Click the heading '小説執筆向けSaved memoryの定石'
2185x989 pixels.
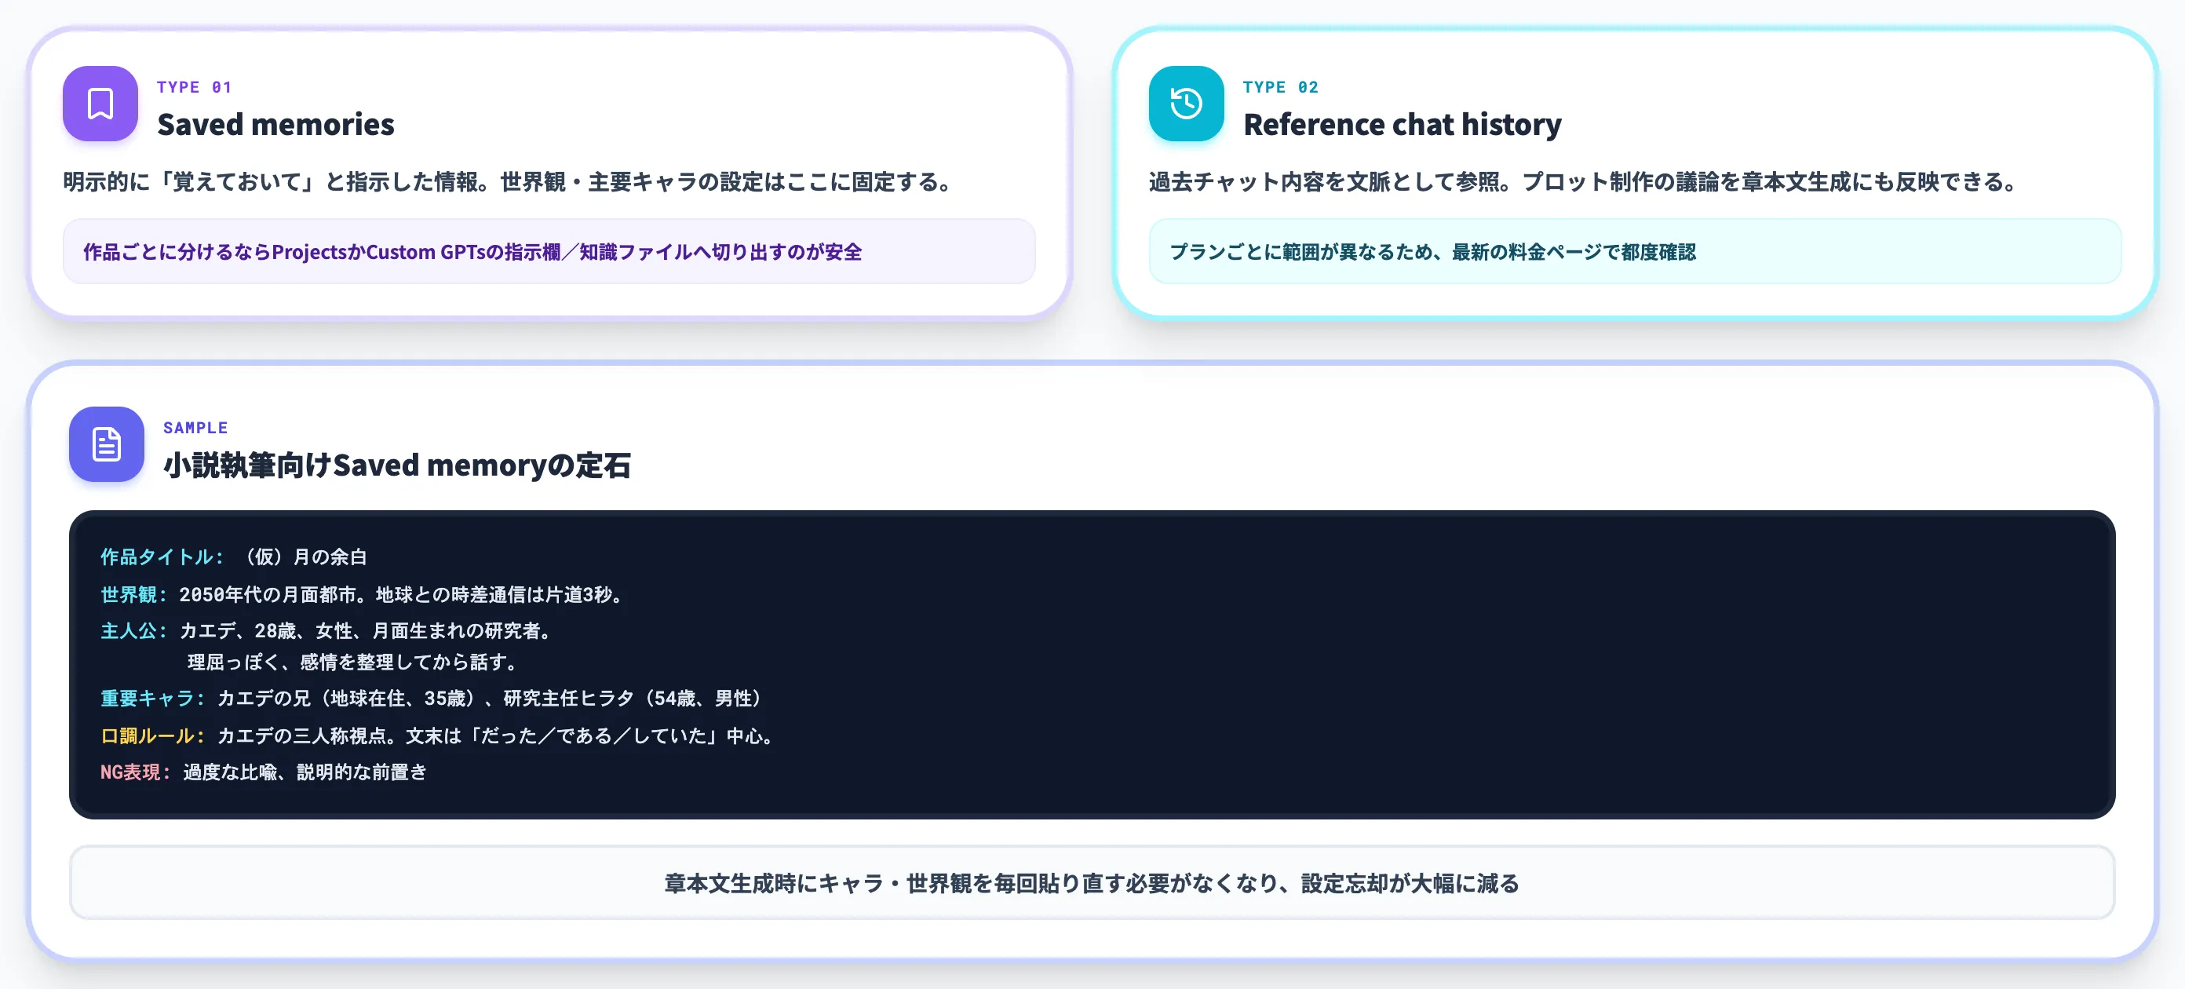click(397, 465)
